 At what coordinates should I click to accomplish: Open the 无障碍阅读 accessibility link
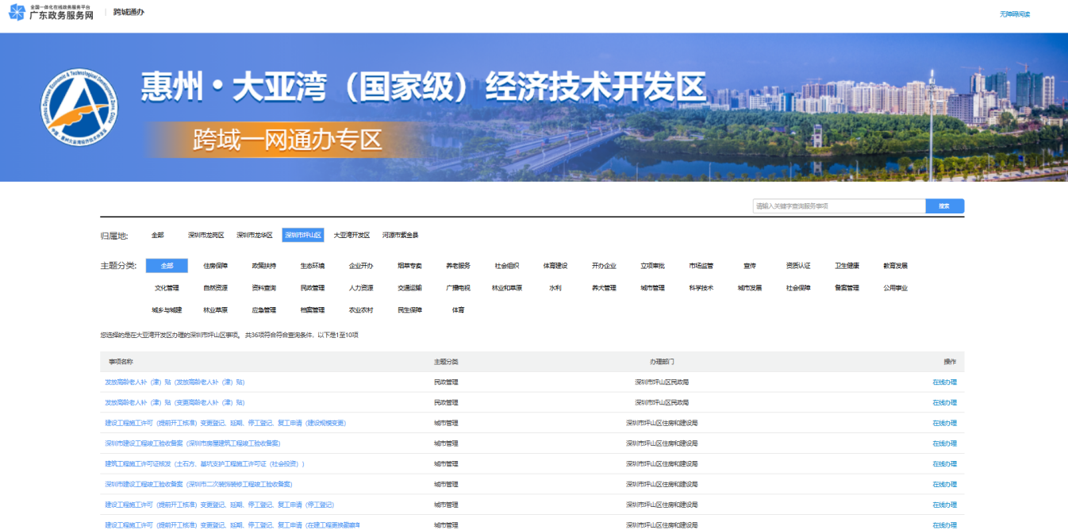[1014, 14]
